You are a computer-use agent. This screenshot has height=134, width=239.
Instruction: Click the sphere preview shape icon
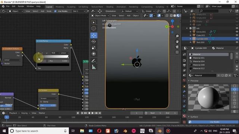click(235, 89)
